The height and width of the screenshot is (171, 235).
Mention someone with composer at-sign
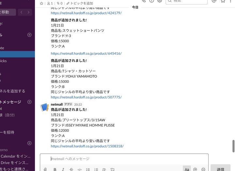pos(195,169)
